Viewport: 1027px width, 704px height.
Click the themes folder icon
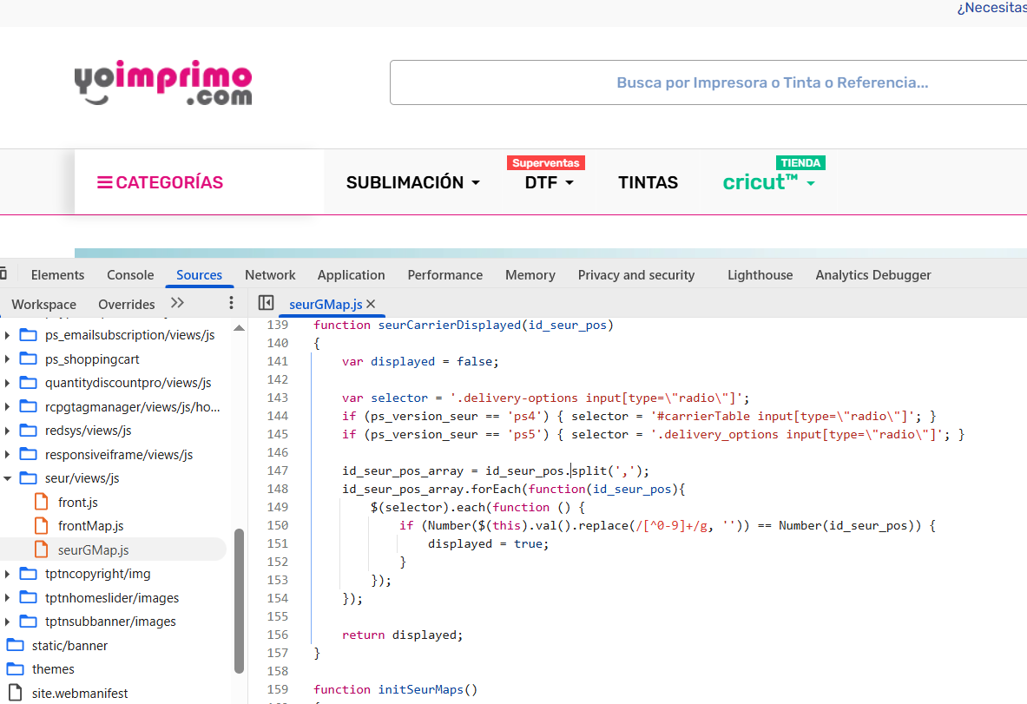[16, 669]
